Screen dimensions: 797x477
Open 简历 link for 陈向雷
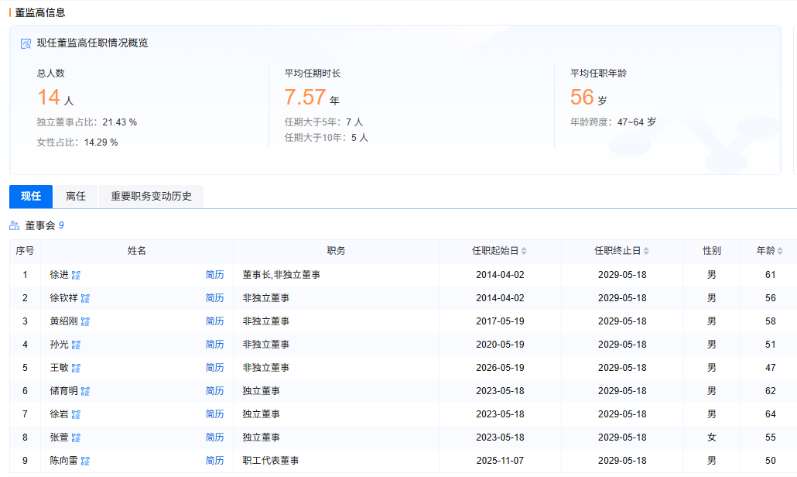click(x=214, y=460)
